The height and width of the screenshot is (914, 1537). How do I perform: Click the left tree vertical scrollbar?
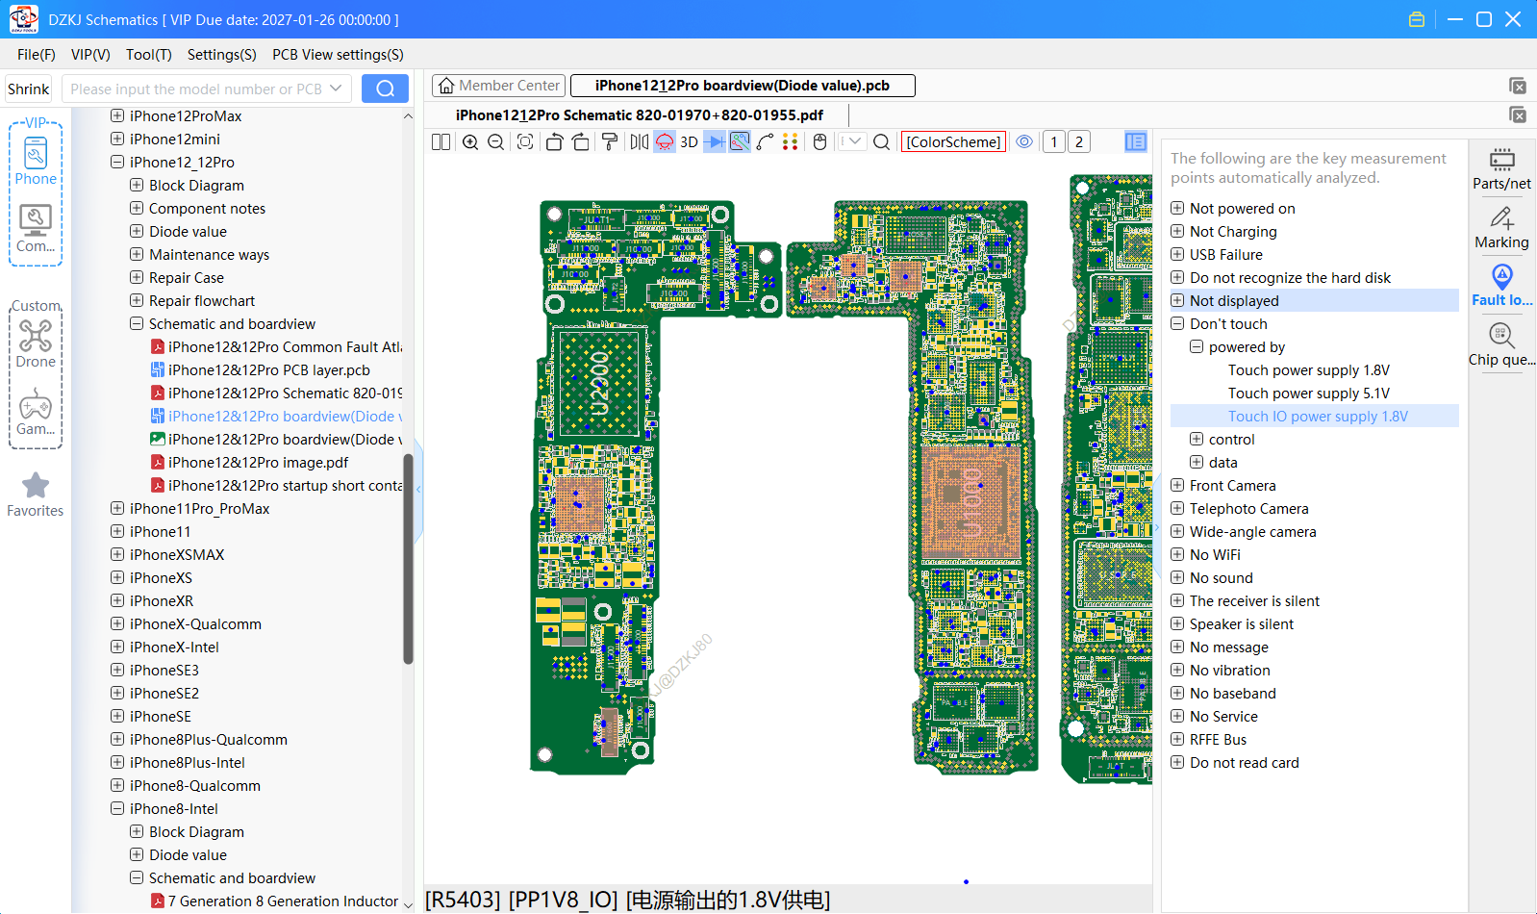[408, 558]
